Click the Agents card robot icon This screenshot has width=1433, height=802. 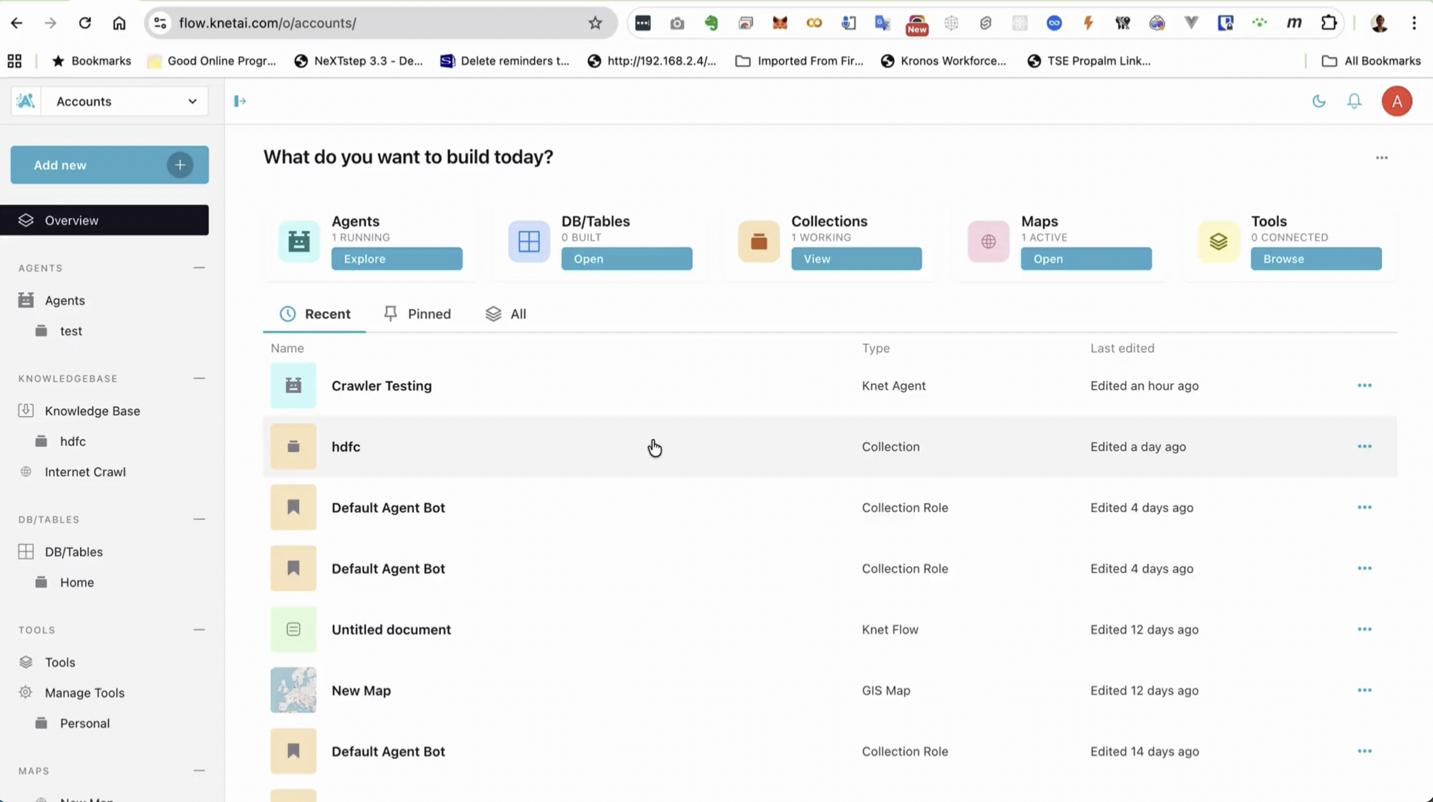point(299,242)
